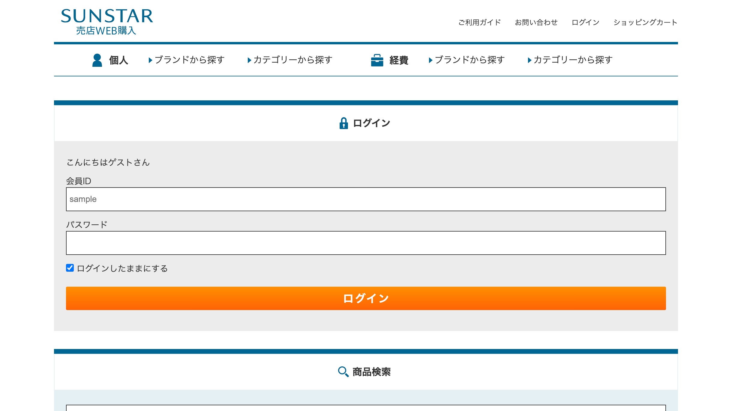Click the person icon beside 個人

97,60
